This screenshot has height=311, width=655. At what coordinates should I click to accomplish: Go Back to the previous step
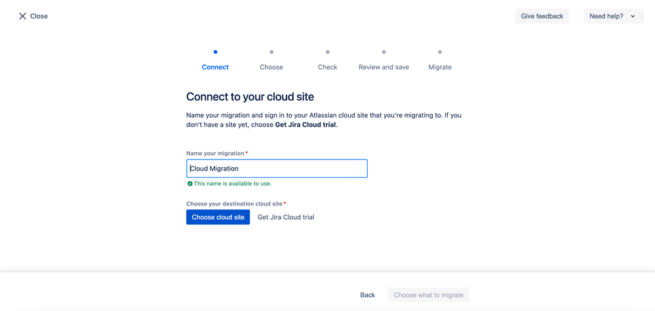click(368, 295)
